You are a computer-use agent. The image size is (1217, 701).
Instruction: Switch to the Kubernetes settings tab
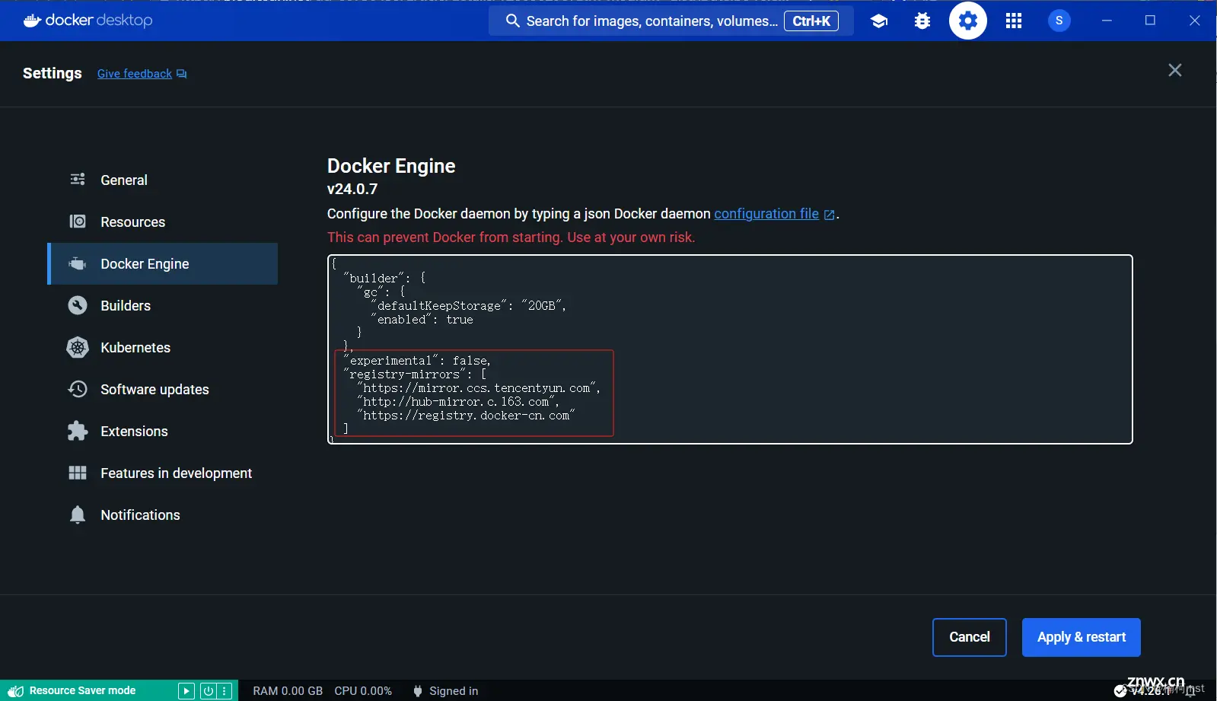click(162, 347)
